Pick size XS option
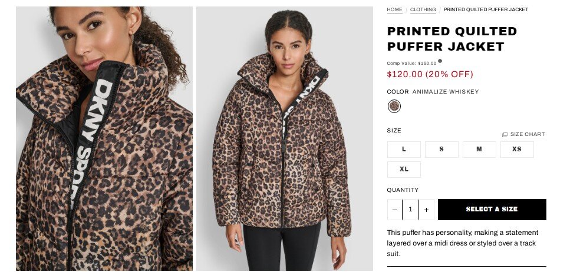Image resolution: width=580 pixels, height=272 pixels. click(x=517, y=150)
